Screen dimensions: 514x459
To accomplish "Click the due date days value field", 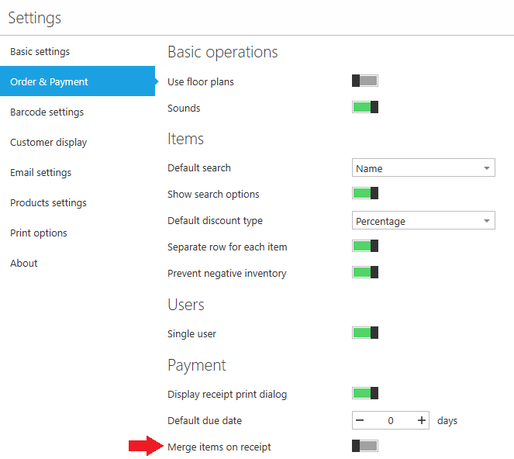I will [391, 420].
